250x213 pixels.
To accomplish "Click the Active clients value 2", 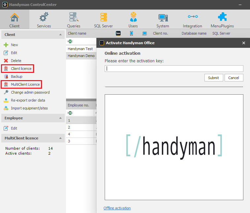I will (x=50, y=153).
